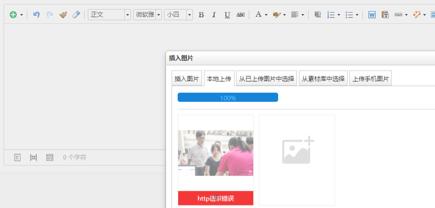Click the add image placeholder tile
This screenshot has width=435, height=208.
(x=297, y=160)
